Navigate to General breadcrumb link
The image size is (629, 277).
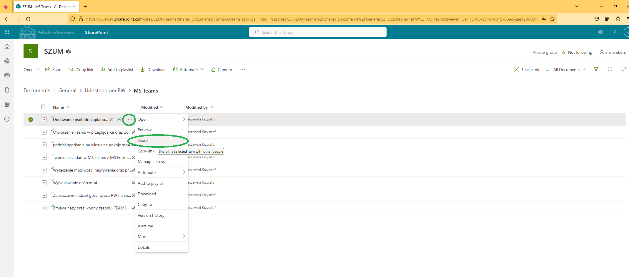click(x=67, y=90)
